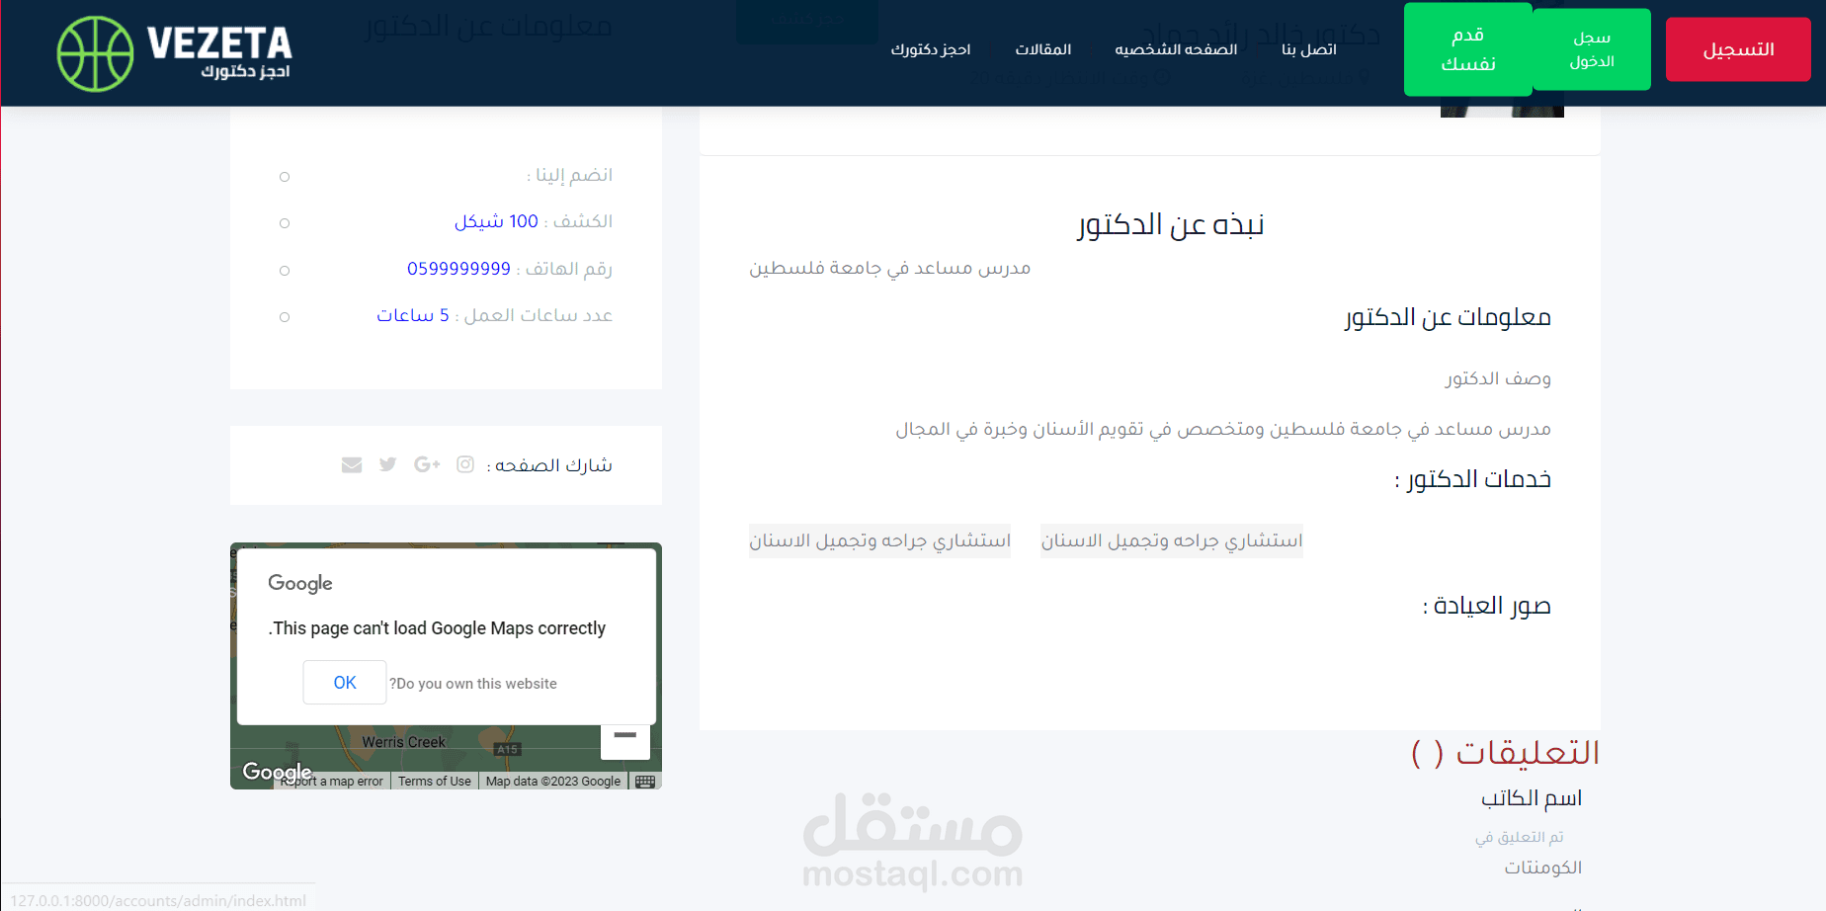Share the page on Twitter
This screenshot has height=911, width=1826.
click(387, 464)
